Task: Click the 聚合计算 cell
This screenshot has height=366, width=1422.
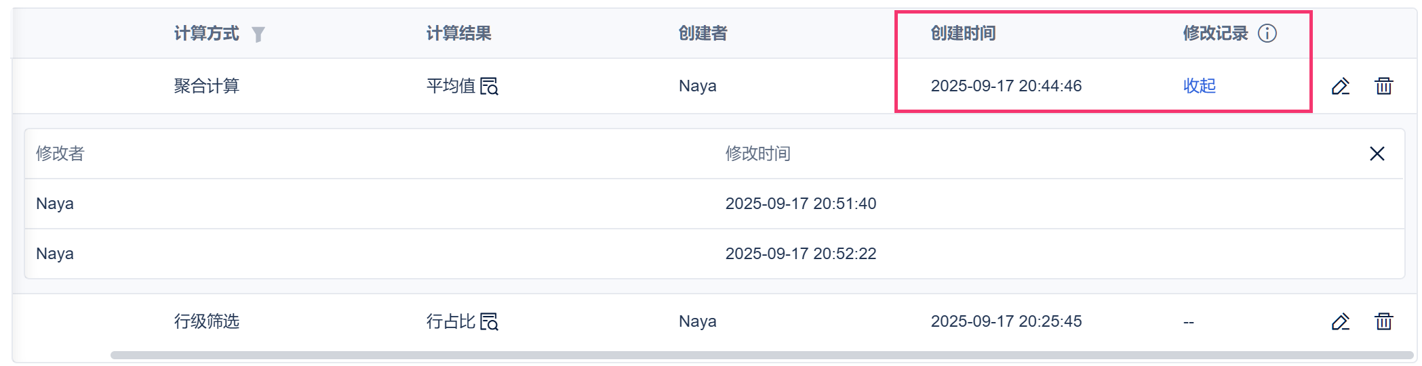Action: pyautogui.click(x=207, y=86)
